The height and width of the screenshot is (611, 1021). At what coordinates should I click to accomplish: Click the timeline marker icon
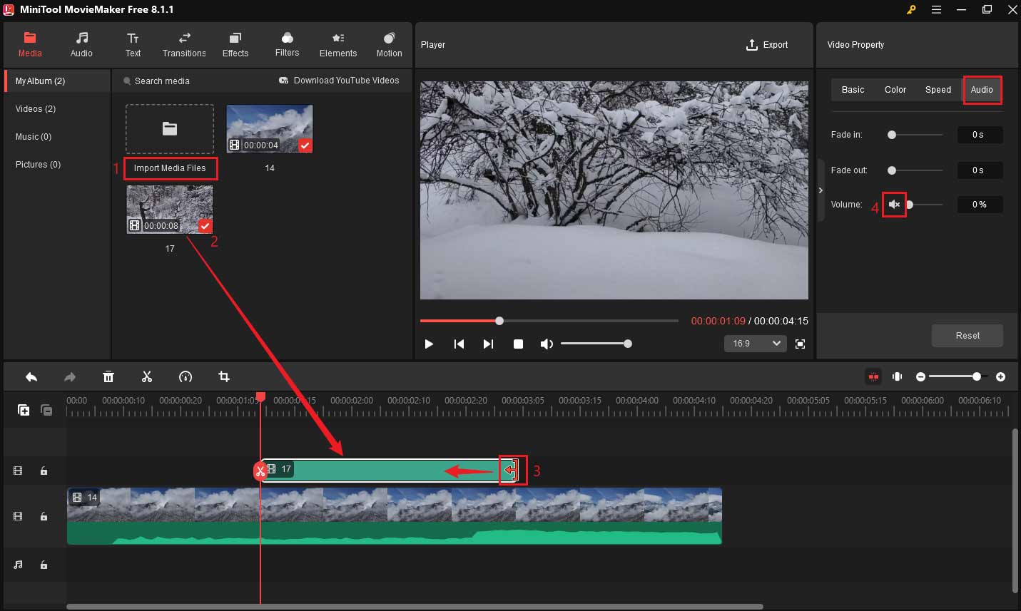897,376
